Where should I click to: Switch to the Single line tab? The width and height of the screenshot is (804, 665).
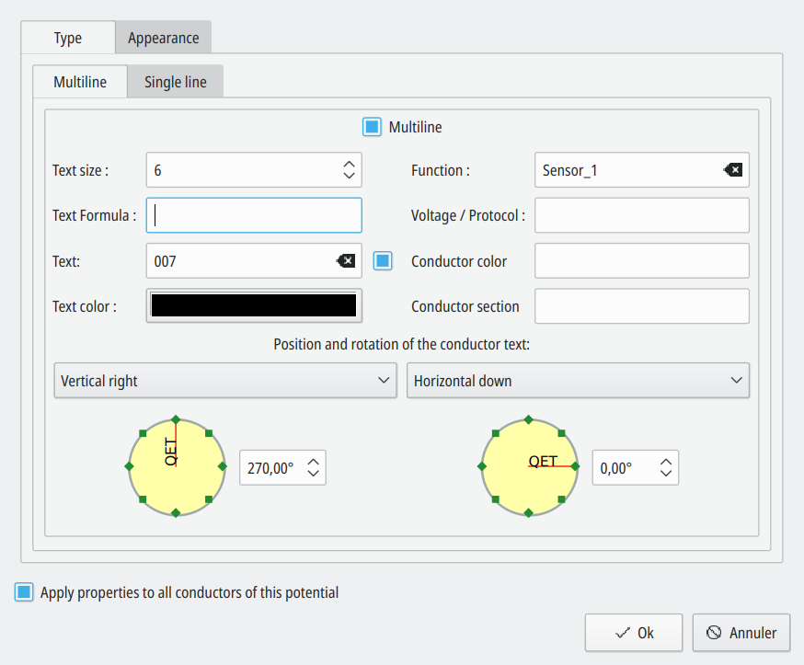tap(175, 82)
